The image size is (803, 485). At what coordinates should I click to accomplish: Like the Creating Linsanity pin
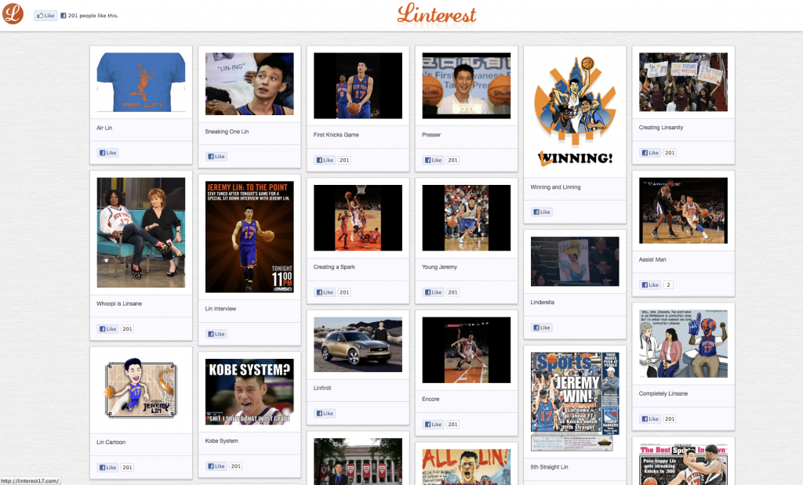point(650,153)
